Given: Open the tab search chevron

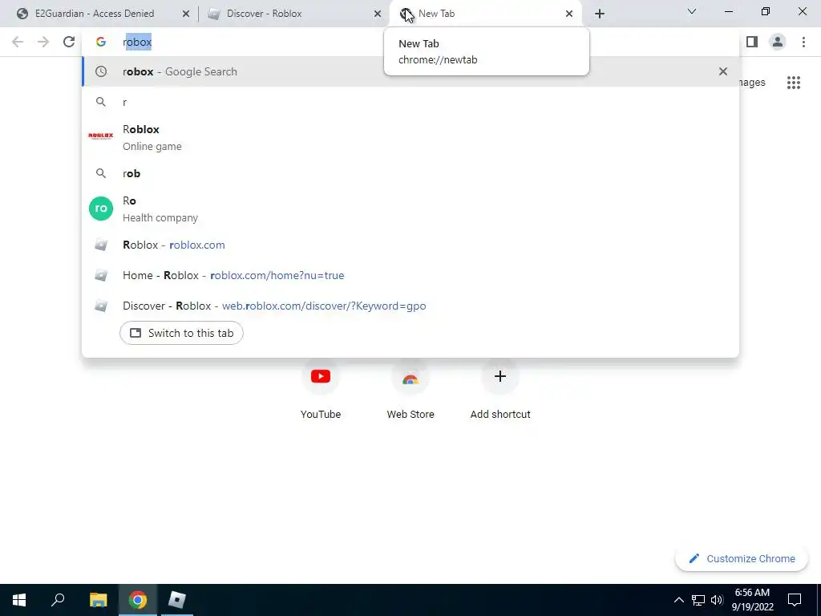Looking at the screenshot, I should click(x=692, y=11).
